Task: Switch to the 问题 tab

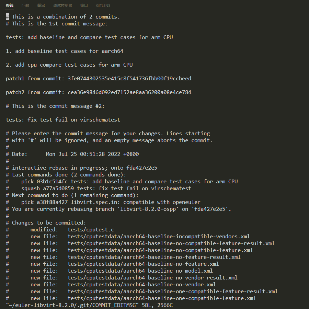Action: (25, 5)
